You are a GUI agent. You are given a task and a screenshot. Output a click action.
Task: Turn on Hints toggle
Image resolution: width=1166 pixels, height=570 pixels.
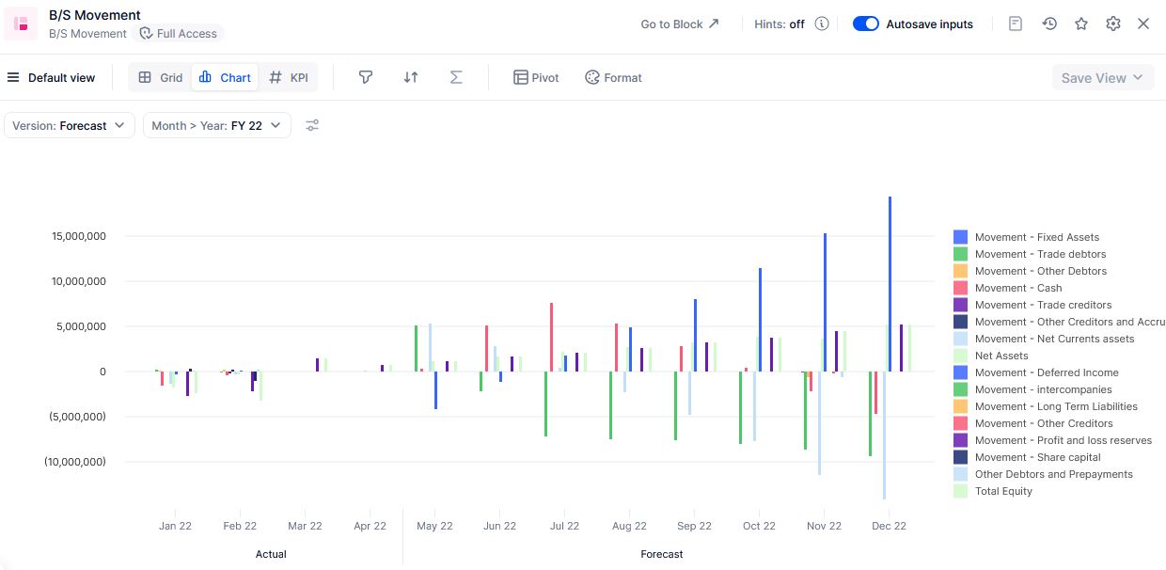pos(780,24)
